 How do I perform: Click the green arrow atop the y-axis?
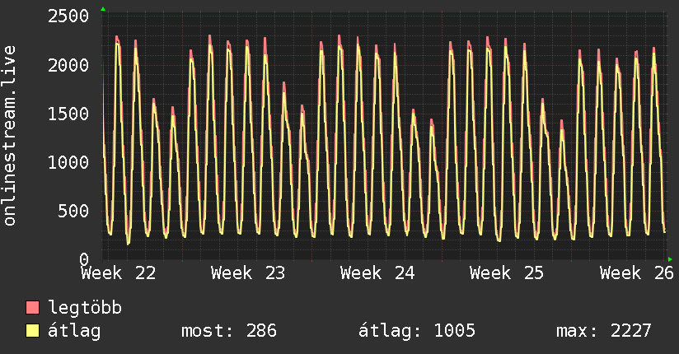coord(103,9)
